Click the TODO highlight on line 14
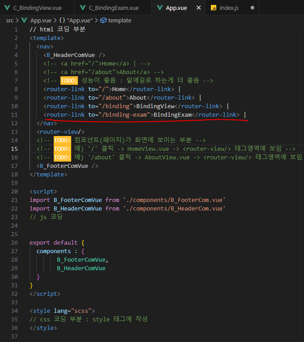The width and height of the screenshot is (304, 342). 62,140
